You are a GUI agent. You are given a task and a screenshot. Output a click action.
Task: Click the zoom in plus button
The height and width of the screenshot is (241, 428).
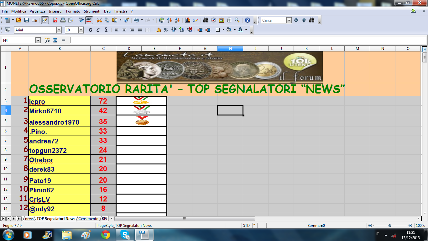point(410,225)
